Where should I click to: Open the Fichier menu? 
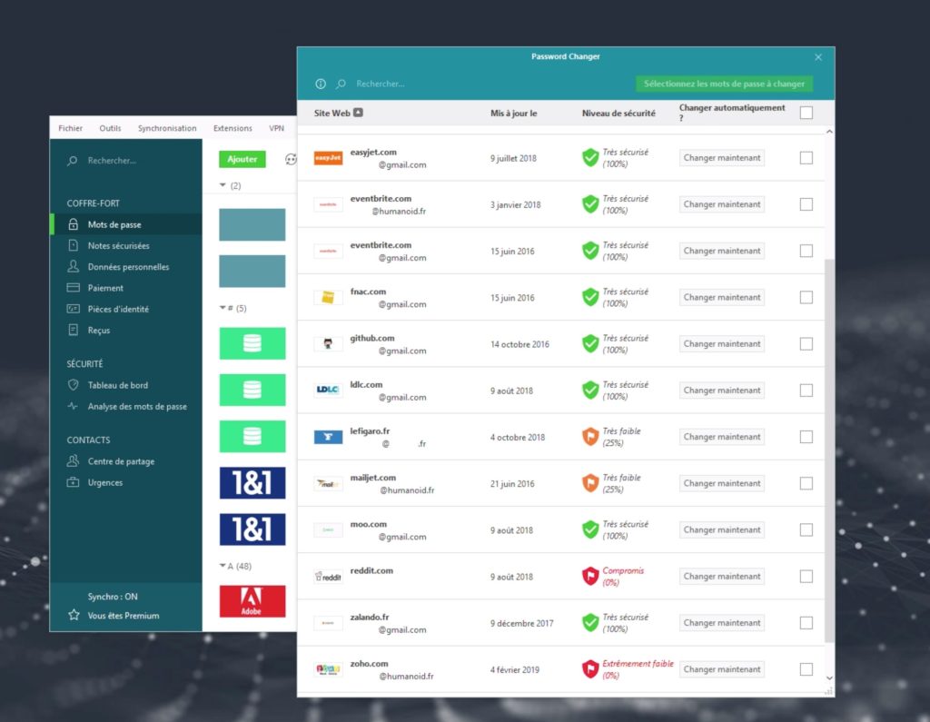71,128
